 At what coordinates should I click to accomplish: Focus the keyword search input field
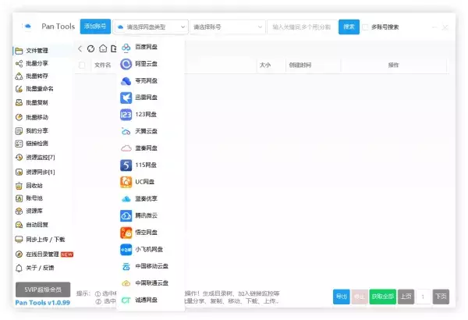pyautogui.click(x=302, y=27)
